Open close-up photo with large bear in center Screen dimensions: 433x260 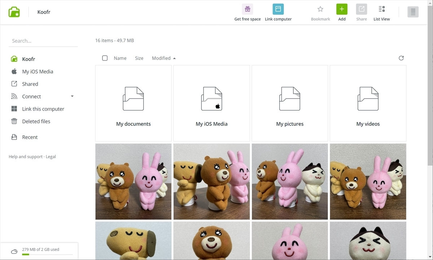tap(211, 182)
